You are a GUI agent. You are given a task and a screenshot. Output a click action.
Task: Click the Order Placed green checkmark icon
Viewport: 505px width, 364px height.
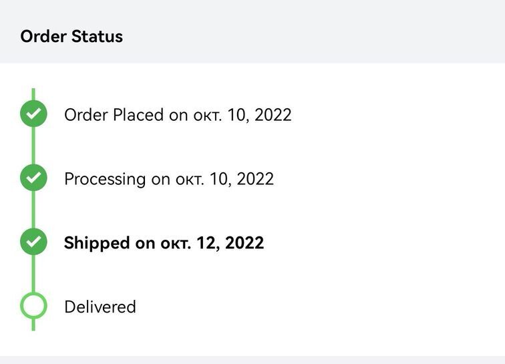[x=33, y=114]
